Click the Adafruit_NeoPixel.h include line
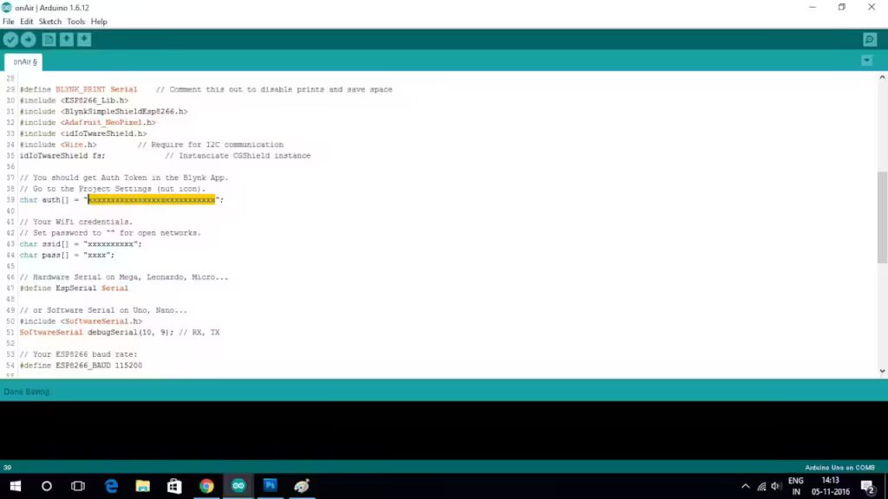 click(x=88, y=122)
